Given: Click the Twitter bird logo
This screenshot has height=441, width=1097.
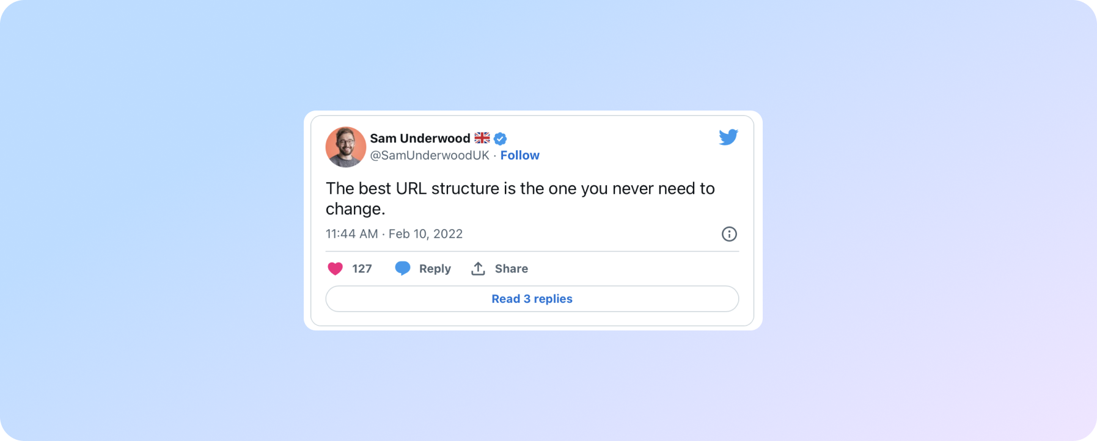Looking at the screenshot, I should (728, 137).
